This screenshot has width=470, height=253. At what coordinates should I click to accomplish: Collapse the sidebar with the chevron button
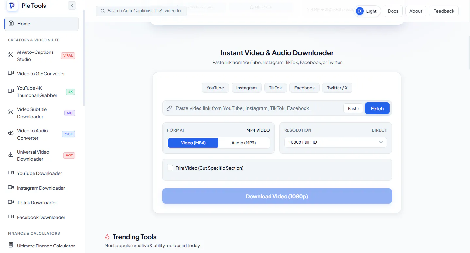tap(72, 6)
